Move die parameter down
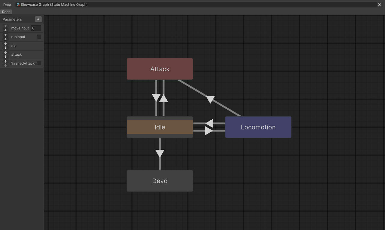The width and height of the screenshot is (385, 230). 5,48
